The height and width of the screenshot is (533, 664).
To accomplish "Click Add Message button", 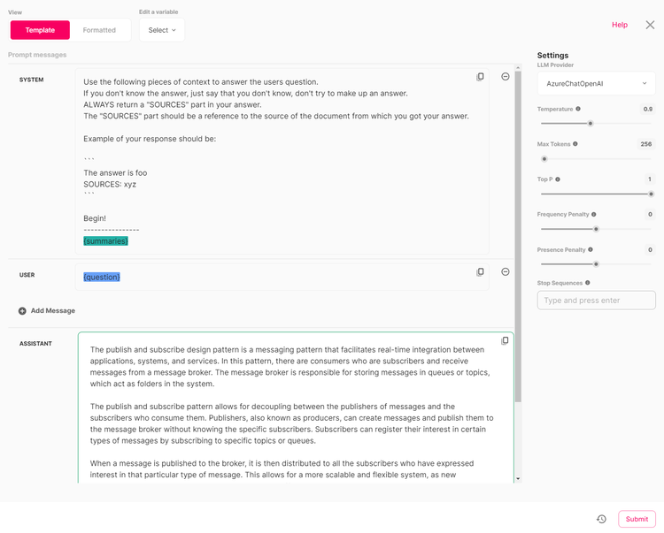I will (x=47, y=310).
